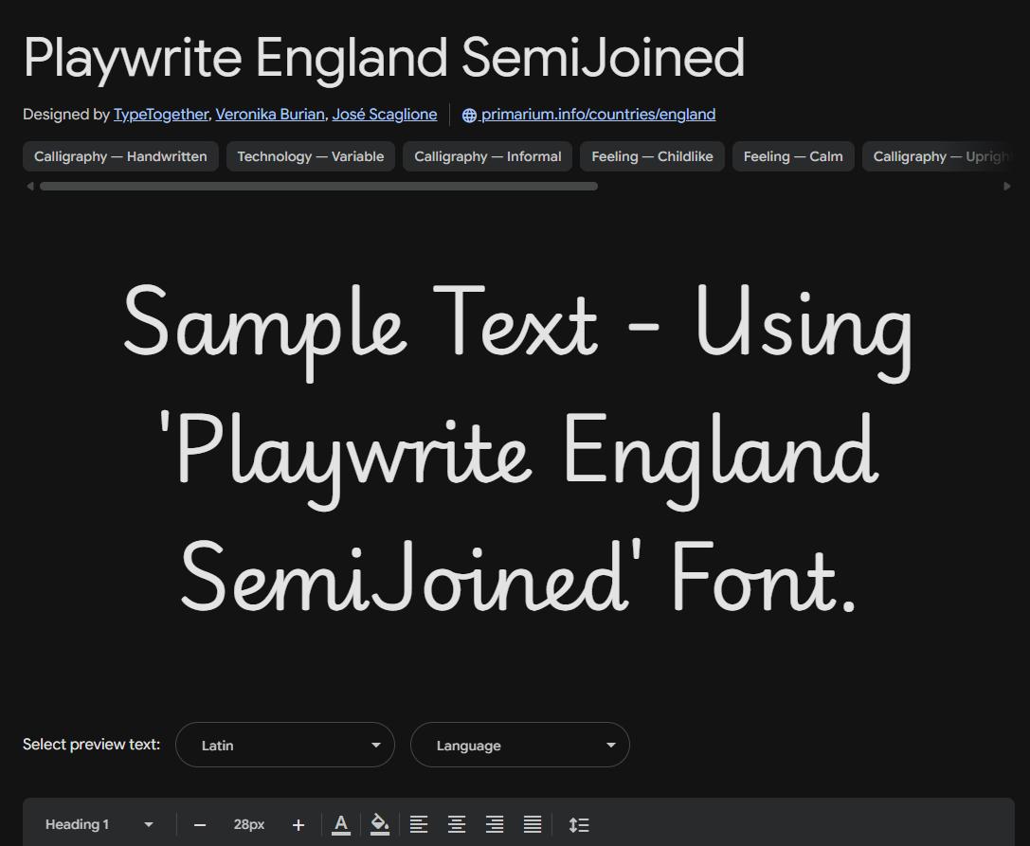Select the Calligraphy — Informal tag
This screenshot has width=1030, height=846.
tap(487, 156)
